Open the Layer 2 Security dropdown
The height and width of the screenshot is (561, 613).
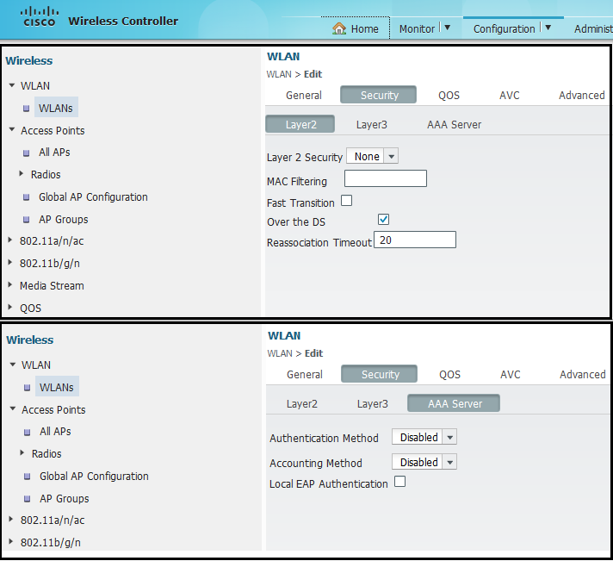(x=372, y=156)
